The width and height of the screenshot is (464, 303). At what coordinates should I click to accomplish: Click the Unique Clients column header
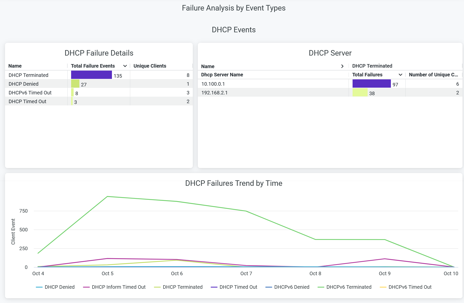click(x=150, y=66)
